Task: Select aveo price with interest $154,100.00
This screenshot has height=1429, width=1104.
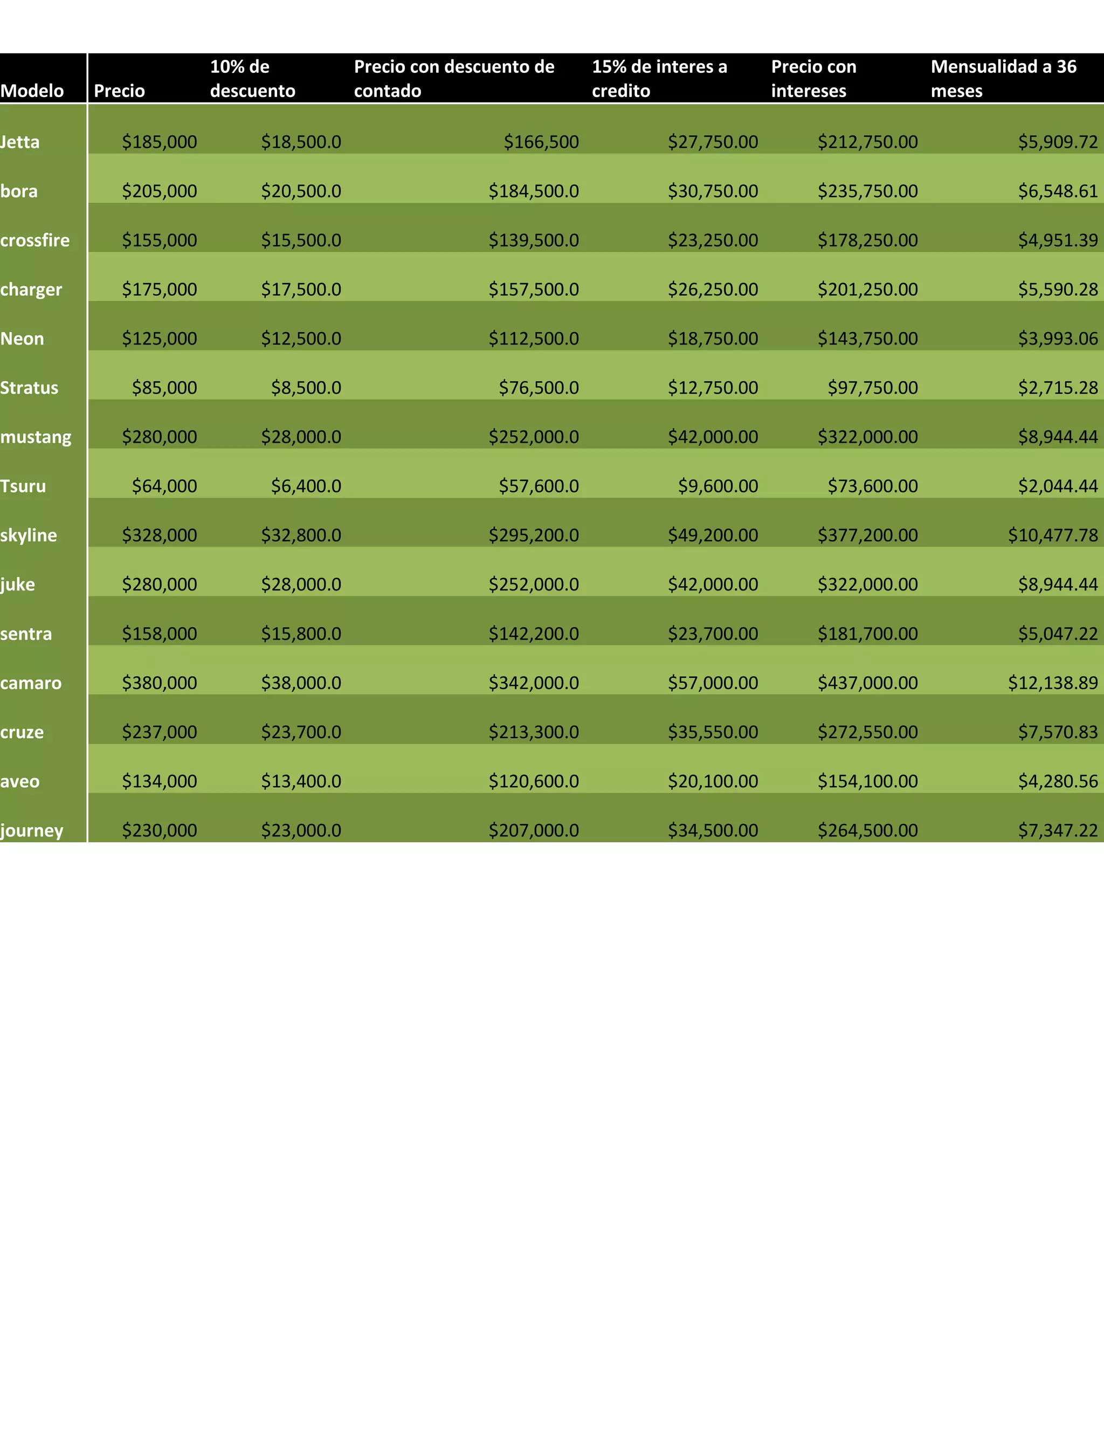Action: 867,781
